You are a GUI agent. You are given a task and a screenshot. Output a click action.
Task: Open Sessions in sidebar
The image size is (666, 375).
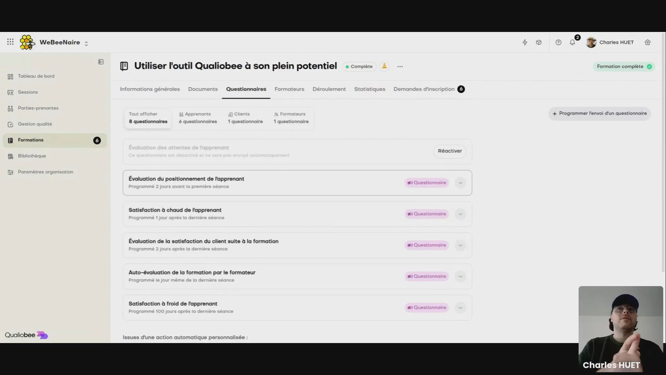coord(28,92)
